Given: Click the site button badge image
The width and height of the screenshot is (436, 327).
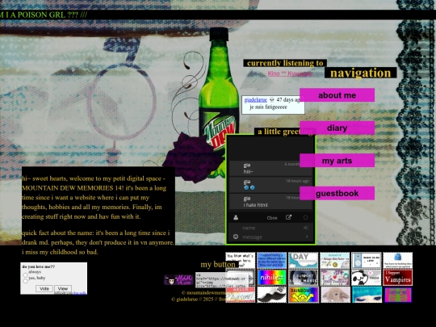Looking at the screenshot, I should [178, 279].
